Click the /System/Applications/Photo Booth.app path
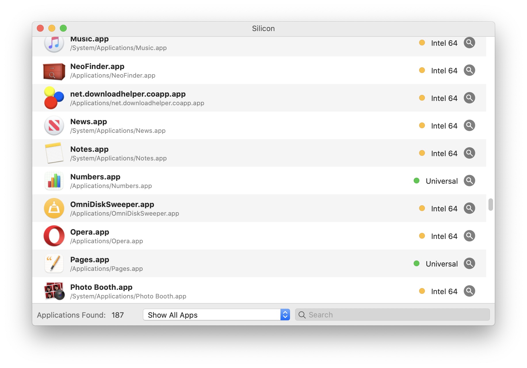Screen dimensions: 527x368 128,296
